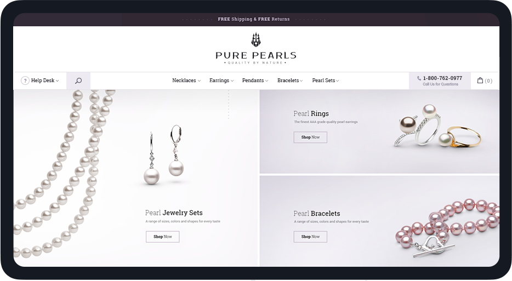512x281 pixels.
Task: Open the Bracelets menu item
Action: (290, 81)
